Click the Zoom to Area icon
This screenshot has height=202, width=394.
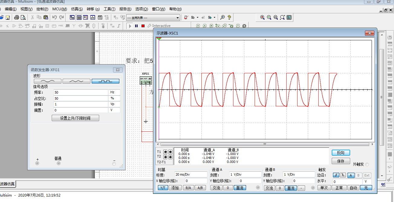point(276,17)
